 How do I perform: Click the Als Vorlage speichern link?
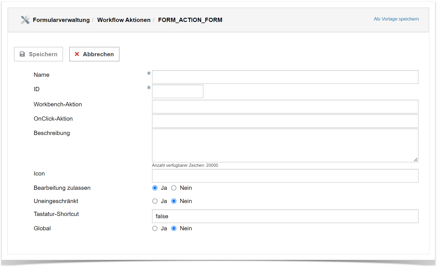click(x=396, y=19)
